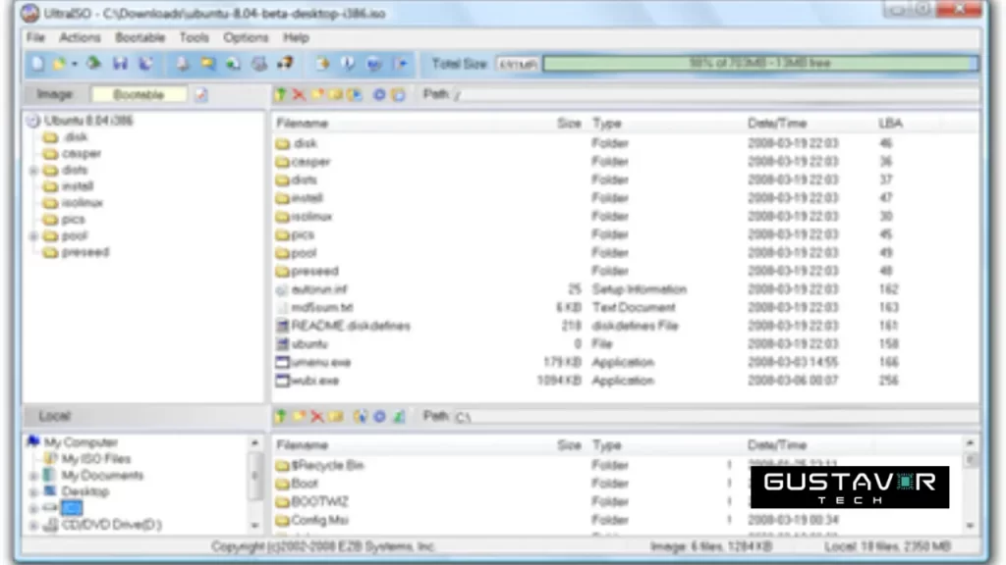Image resolution: width=1006 pixels, height=565 pixels.
Task: Expand the dists folder in image tree
Action: tap(33, 171)
